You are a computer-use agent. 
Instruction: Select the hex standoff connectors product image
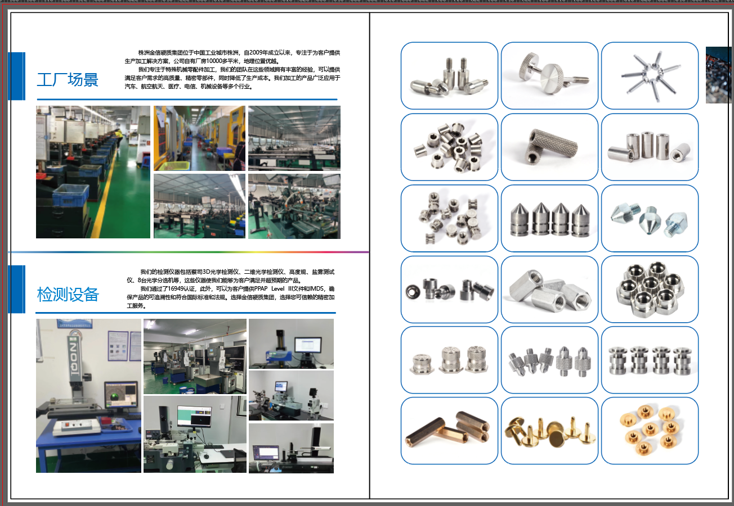[x=549, y=289]
